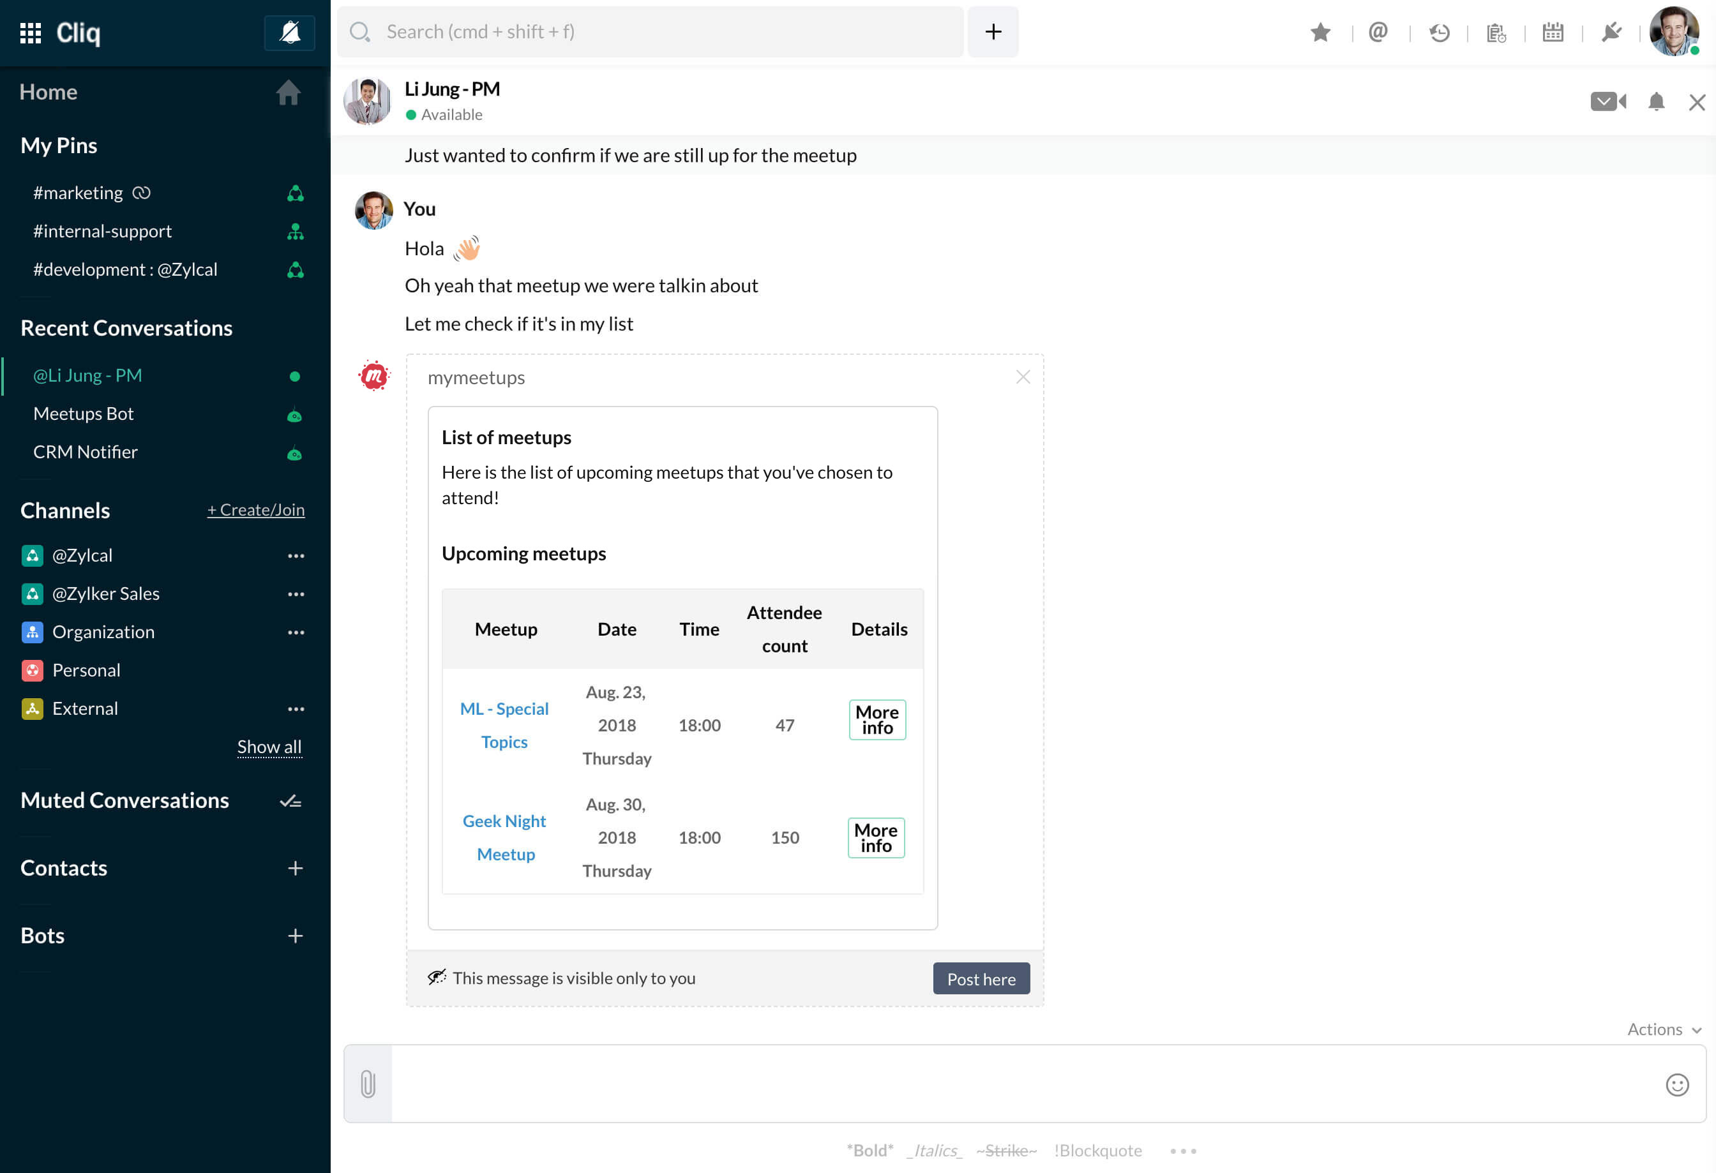The height and width of the screenshot is (1173, 1716).
Task: Select Personal channels group
Action: point(86,670)
